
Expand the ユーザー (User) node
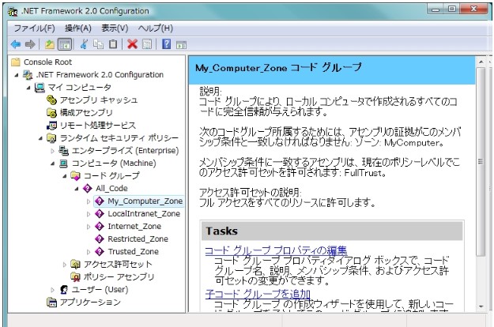[x=53, y=290]
